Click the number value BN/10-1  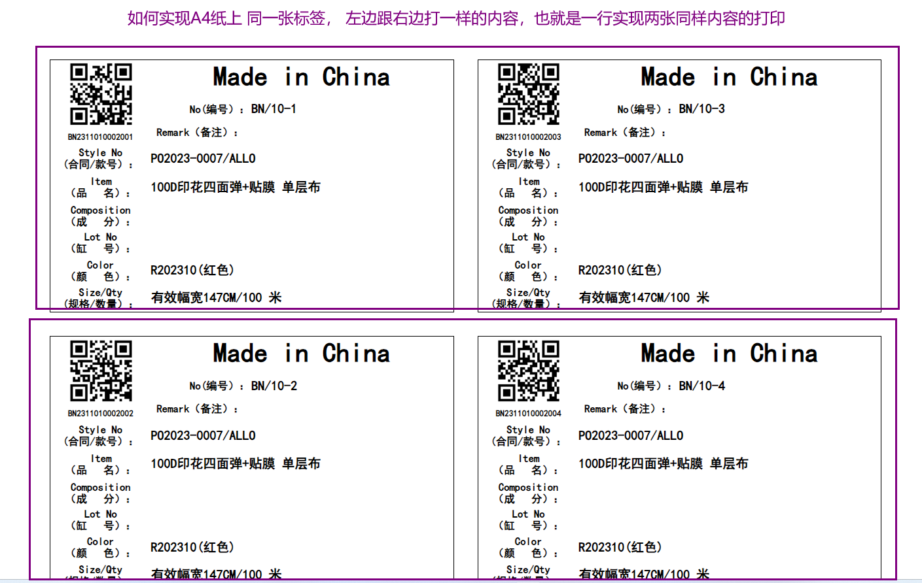(x=274, y=109)
